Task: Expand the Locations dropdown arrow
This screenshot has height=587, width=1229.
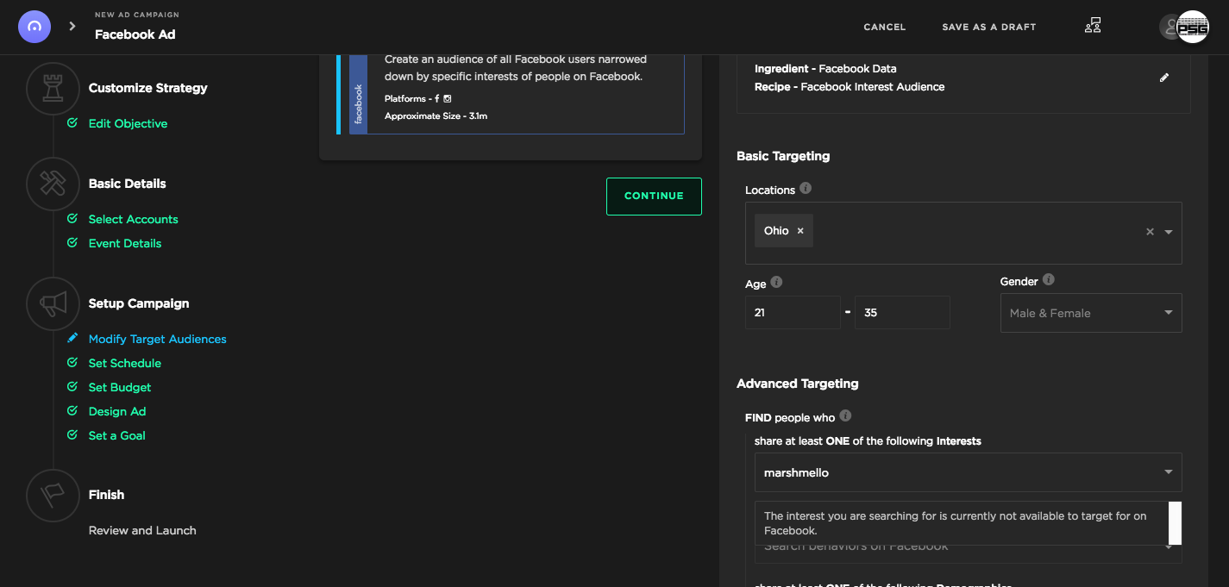Action: pos(1169,232)
